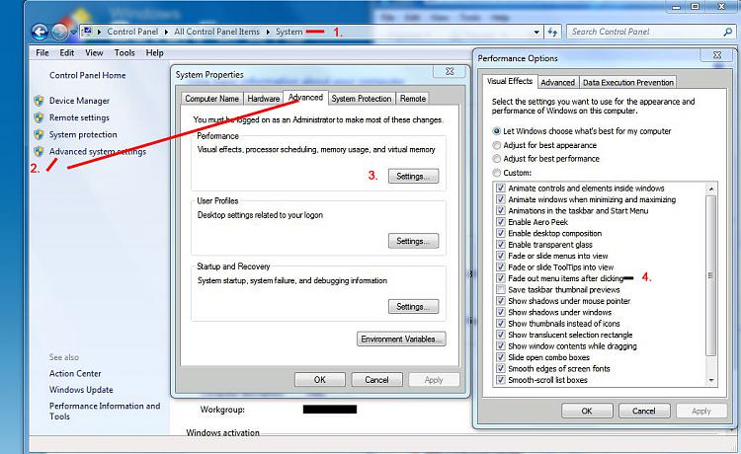Open the Edit menu
741x454 pixels.
[66, 53]
